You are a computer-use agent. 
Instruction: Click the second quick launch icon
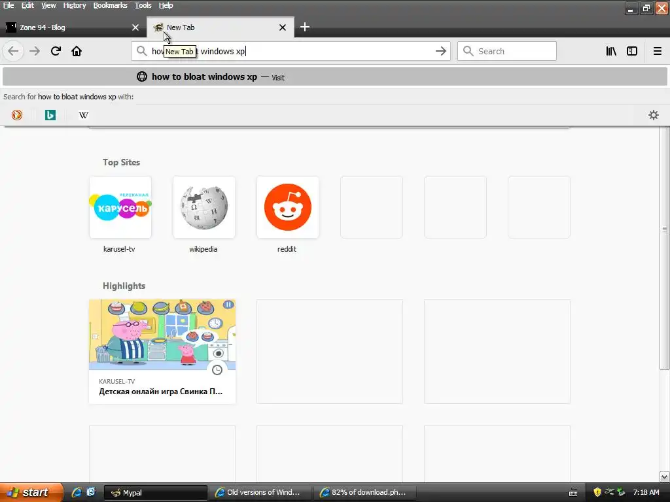pos(91,493)
